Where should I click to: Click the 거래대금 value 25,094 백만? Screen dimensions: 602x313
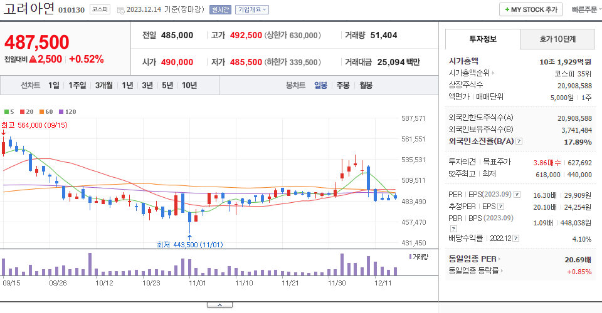coord(399,62)
